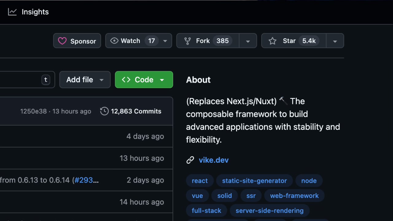Click commit 1250e38
The image size is (393, 221).
coord(33,111)
